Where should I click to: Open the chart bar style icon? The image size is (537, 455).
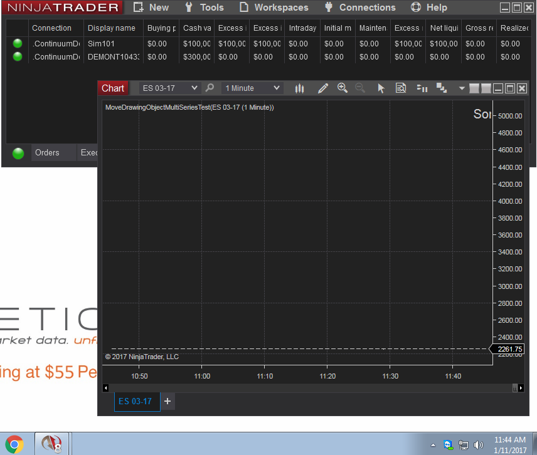(299, 88)
